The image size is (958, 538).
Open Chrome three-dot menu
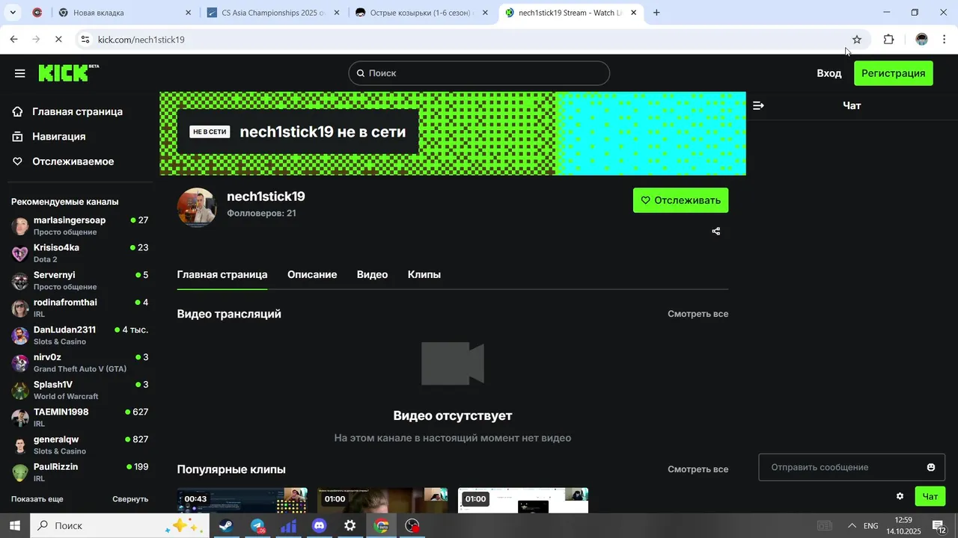pos(945,40)
